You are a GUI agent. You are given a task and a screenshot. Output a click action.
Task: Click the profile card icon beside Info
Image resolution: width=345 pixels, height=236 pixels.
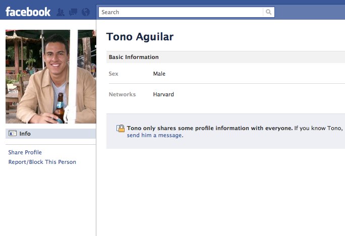click(x=13, y=134)
